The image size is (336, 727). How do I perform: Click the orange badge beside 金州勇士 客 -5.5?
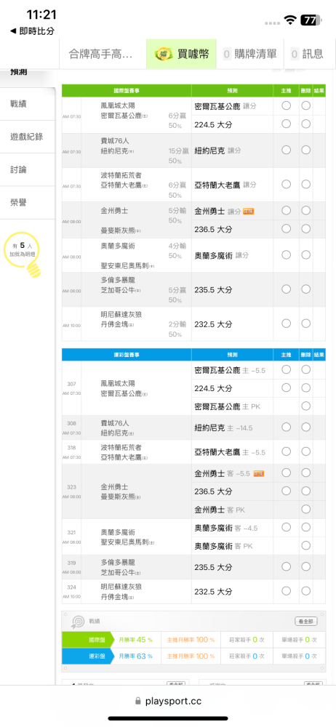pos(258,473)
